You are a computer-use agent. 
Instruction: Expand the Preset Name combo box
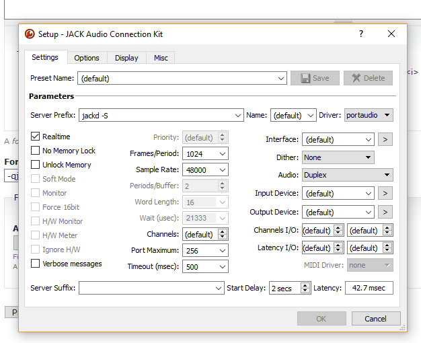tap(281, 79)
